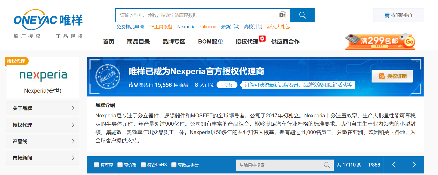Click the 授权证明 button
Image resolution: width=438 pixels, height=175 pixels.
[x=392, y=76]
